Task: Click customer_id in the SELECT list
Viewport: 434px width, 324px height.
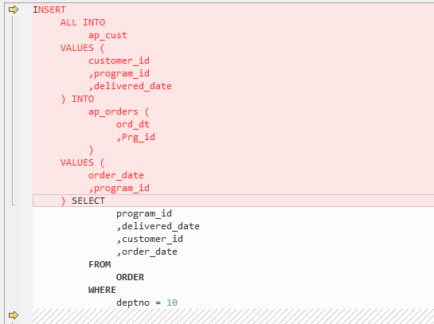Action: (152, 239)
